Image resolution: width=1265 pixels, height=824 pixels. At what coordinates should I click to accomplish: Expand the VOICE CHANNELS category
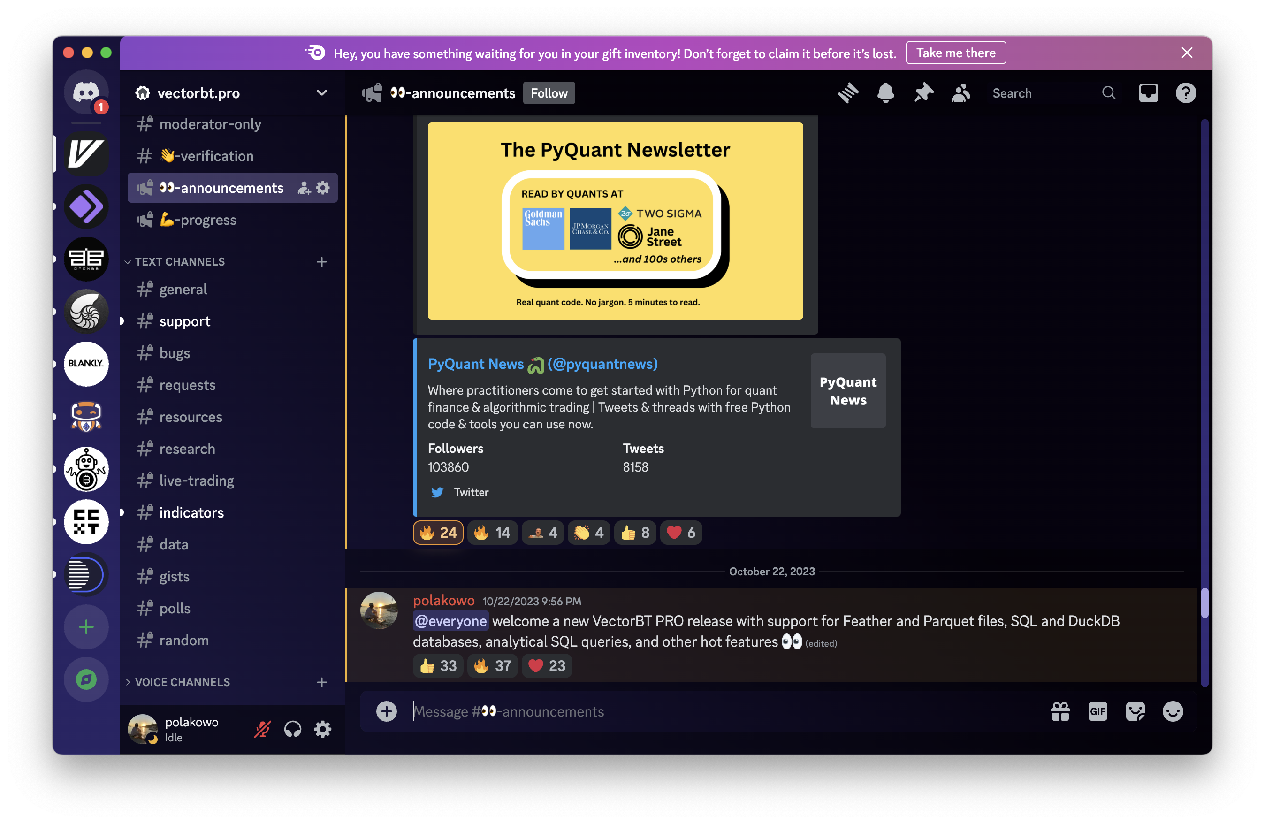click(183, 682)
